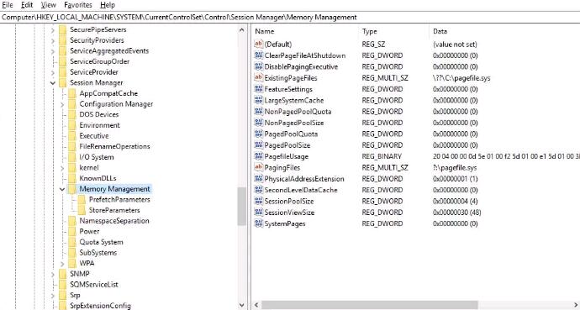The width and height of the screenshot is (580, 310).
Task: Click the (Default) string value icon
Action: [259, 44]
